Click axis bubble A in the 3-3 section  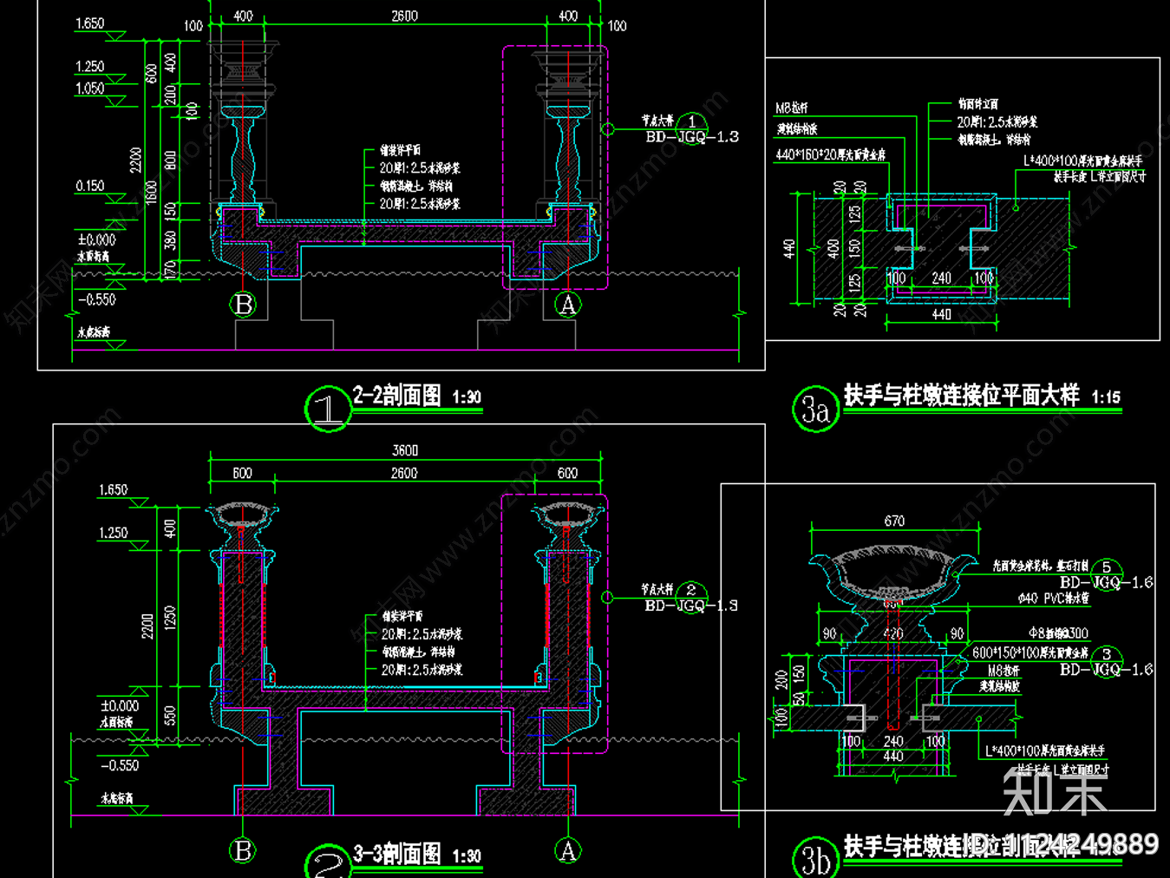(x=567, y=851)
